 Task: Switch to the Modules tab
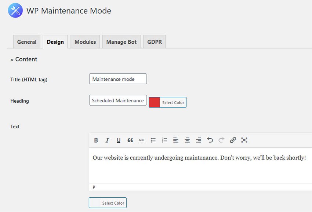[x=85, y=41]
